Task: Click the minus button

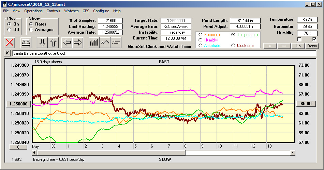Action: coord(284,46)
